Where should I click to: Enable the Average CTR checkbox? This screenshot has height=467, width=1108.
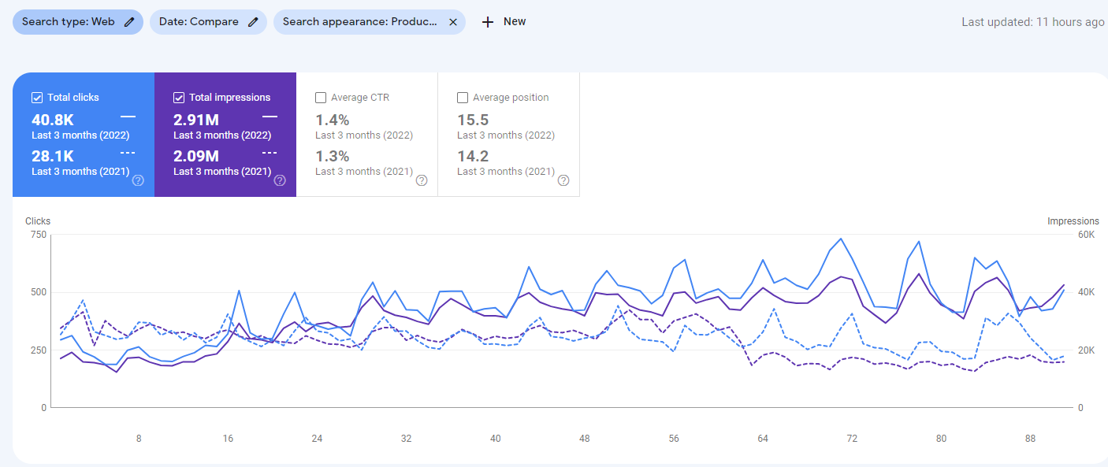[x=321, y=97]
